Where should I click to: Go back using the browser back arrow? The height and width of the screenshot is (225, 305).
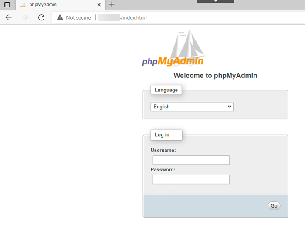(x=9, y=17)
